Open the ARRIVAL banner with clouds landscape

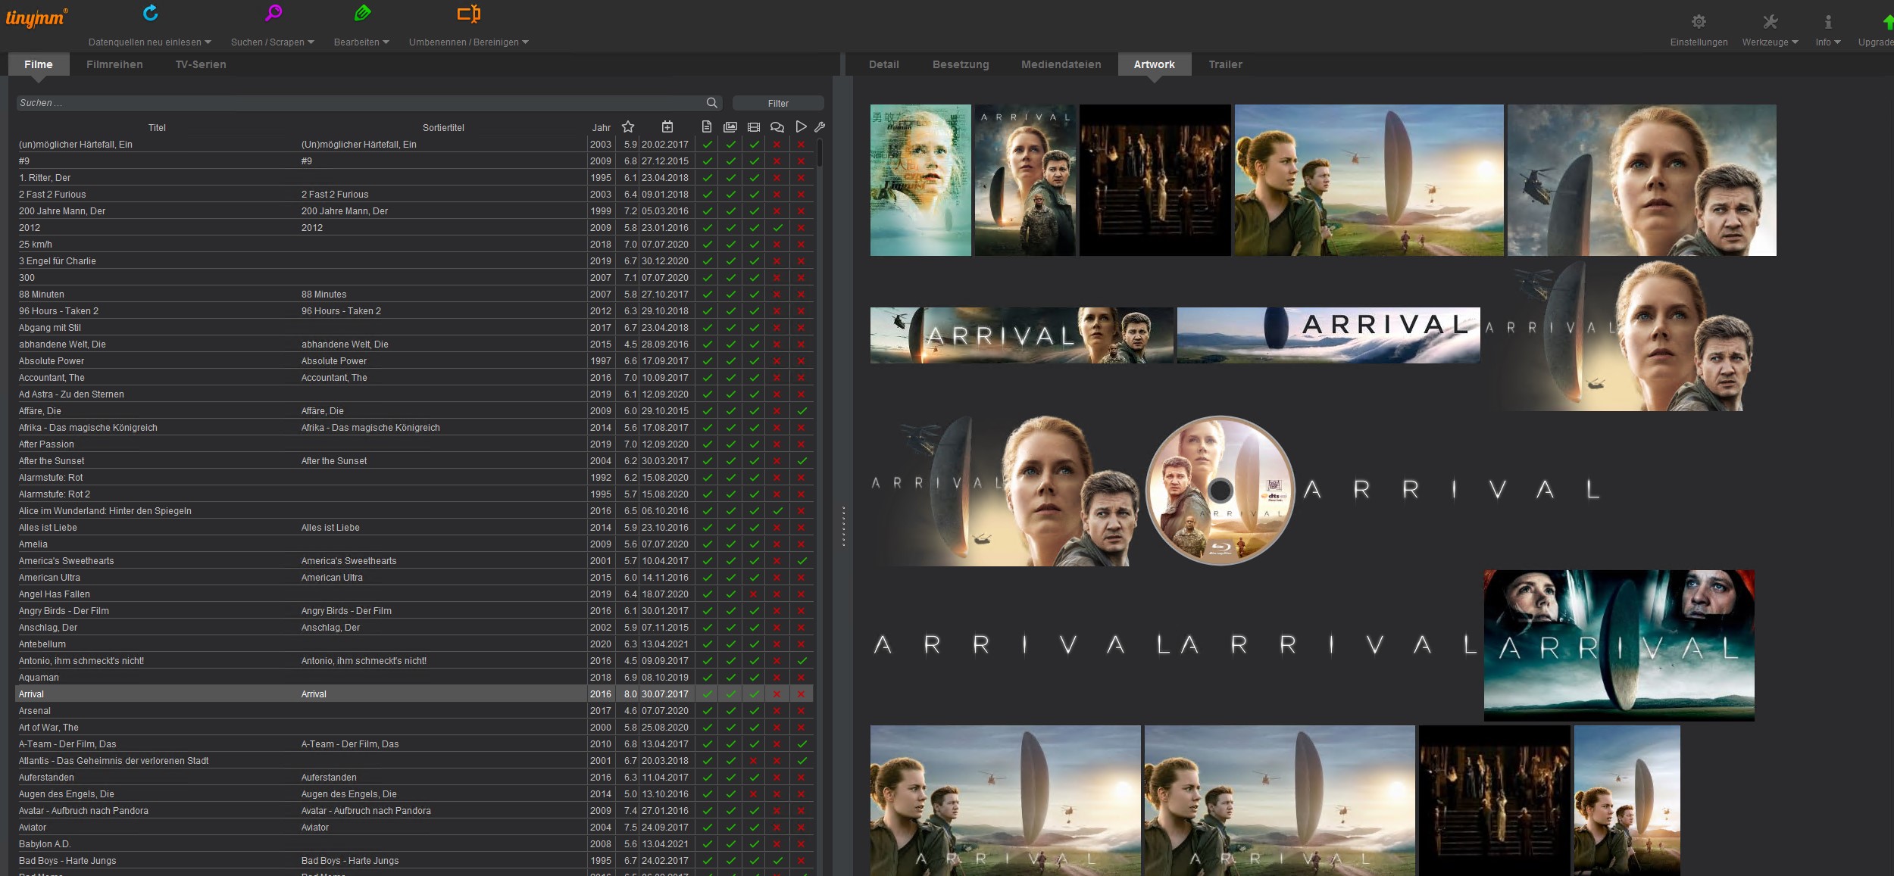point(1328,335)
